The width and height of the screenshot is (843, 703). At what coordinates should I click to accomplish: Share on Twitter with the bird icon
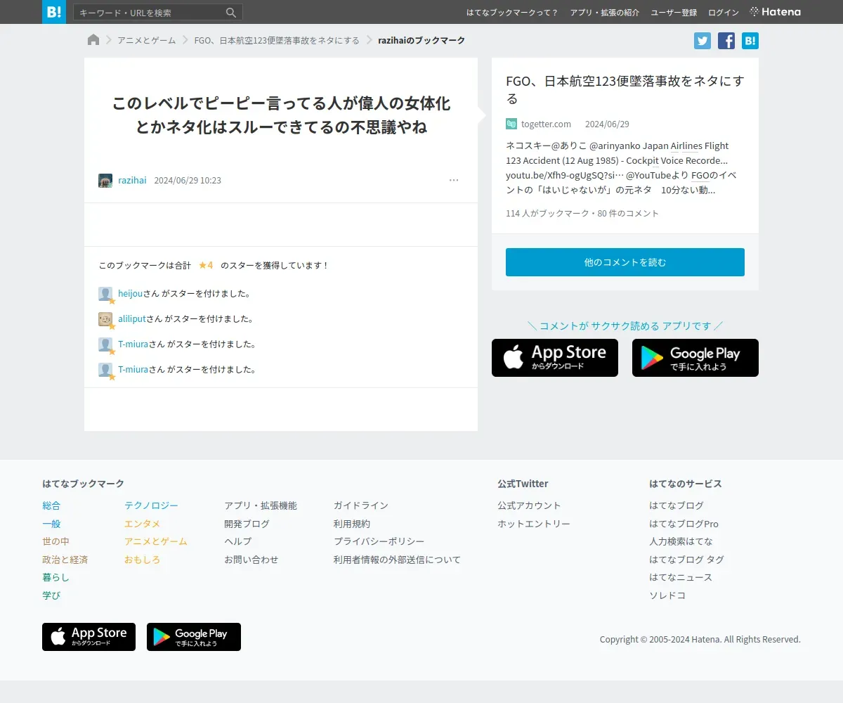tap(702, 41)
